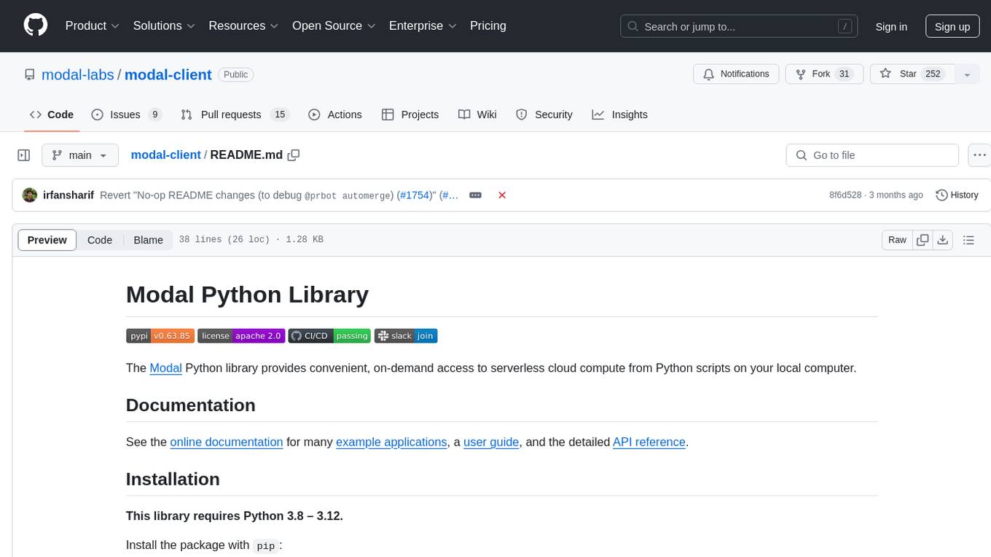Viewport: 991px width, 557px height.
Task: Select the Code view
Action: pos(100,240)
